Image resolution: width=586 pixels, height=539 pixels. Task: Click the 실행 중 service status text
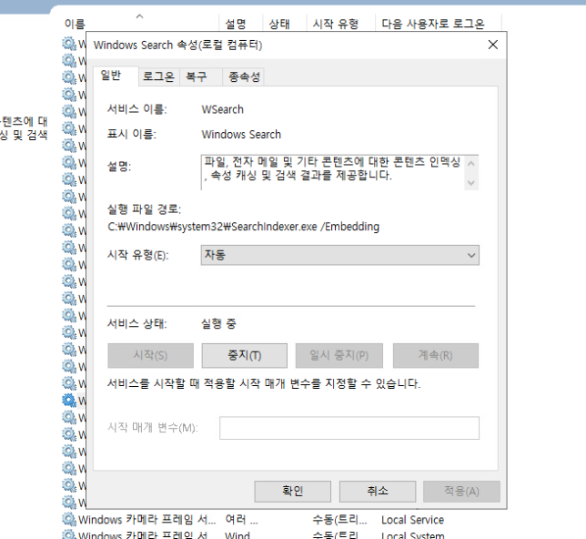coord(218,323)
